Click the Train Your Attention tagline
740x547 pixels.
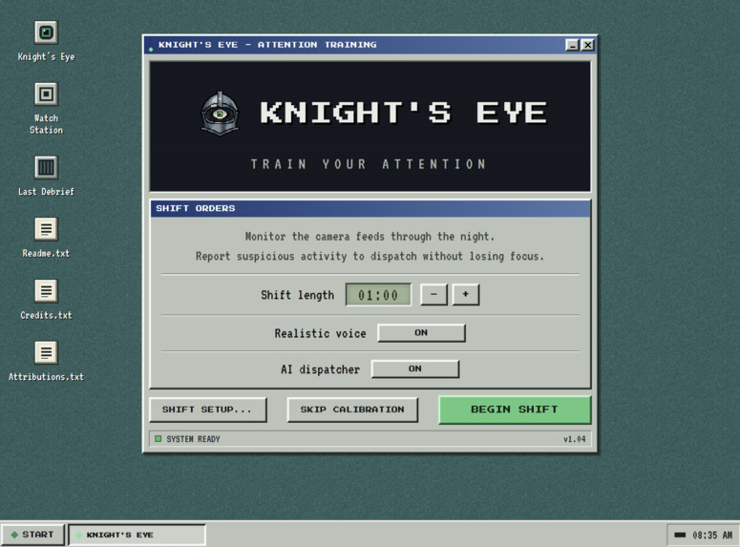(x=369, y=164)
